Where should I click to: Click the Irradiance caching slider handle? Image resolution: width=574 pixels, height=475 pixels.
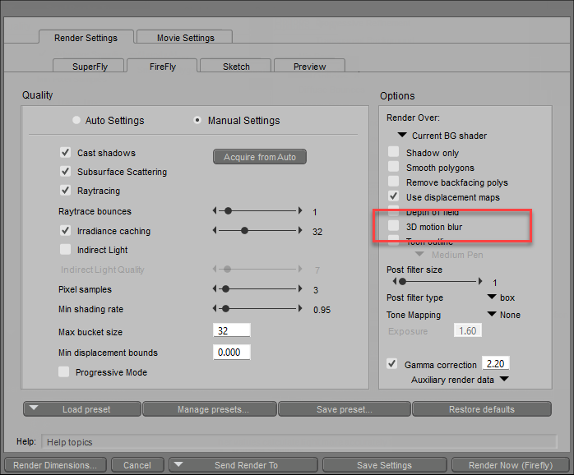click(x=244, y=231)
